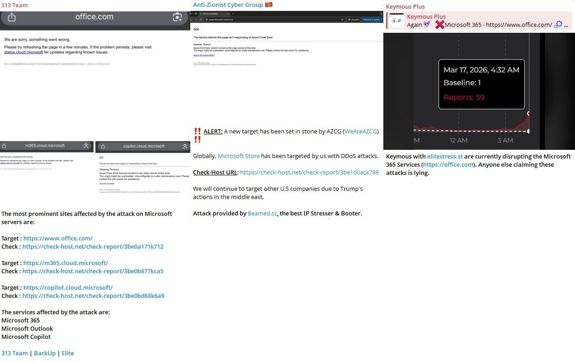Click the flag emoji after Anti-Zionist Cyber Group
575x363 pixels.
click(x=269, y=5)
